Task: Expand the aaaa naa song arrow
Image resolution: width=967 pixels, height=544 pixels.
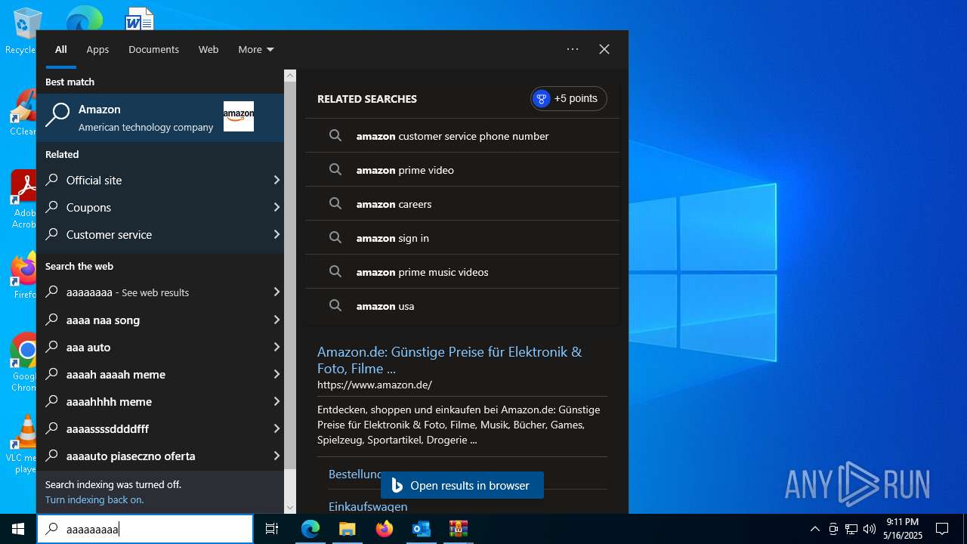Action: tap(277, 320)
